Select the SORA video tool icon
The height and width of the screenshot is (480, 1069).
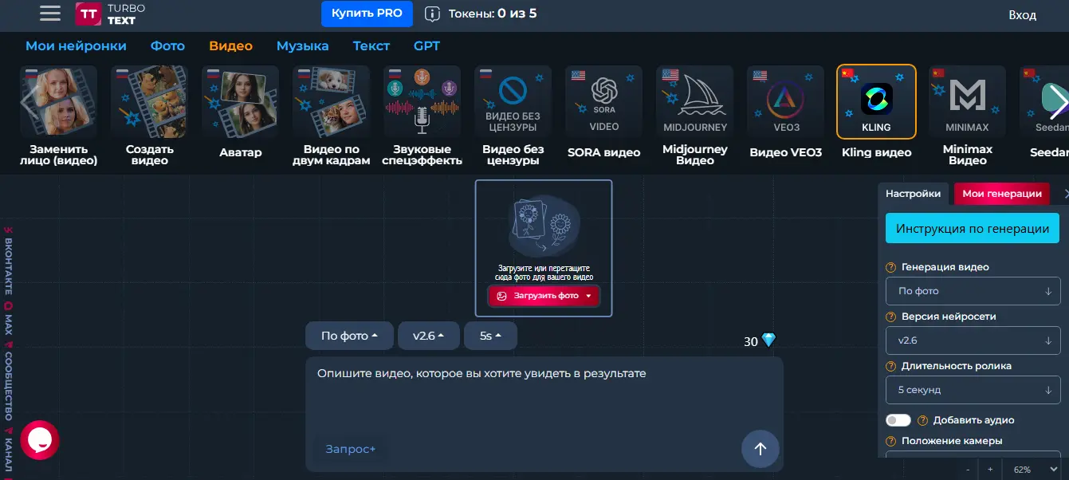(x=603, y=102)
